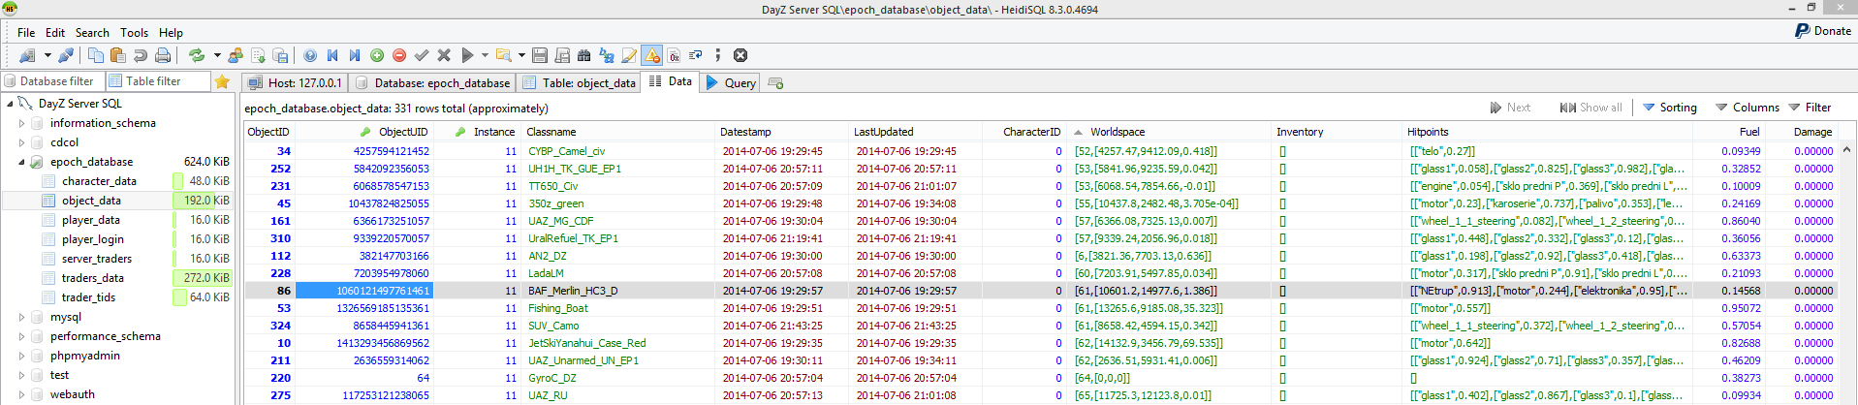Click the data grid scrollbar up arrow
1858x405 pixels.
pyautogui.click(x=1846, y=149)
